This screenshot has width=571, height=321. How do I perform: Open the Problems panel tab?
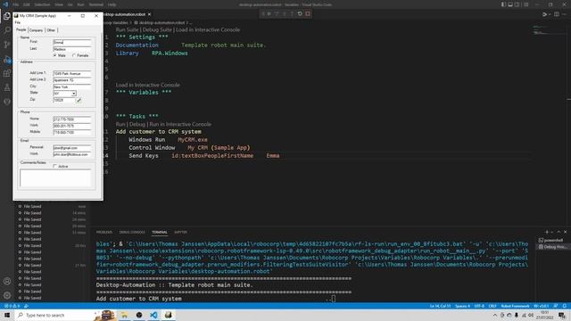pyautogui.click(x=104, y=232)
